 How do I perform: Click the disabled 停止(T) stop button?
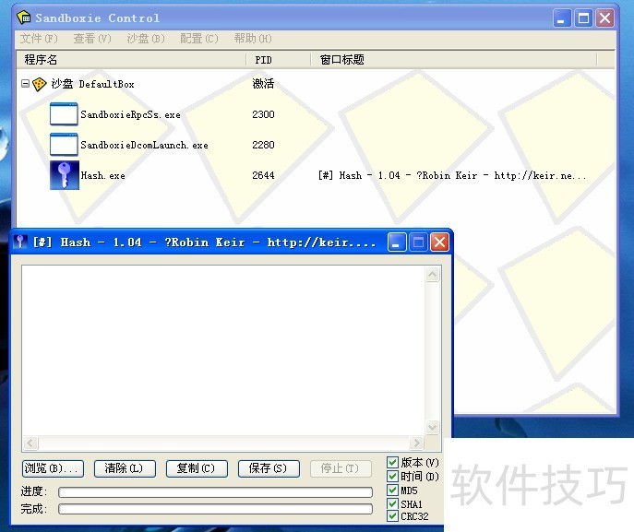tap(341, 468)
